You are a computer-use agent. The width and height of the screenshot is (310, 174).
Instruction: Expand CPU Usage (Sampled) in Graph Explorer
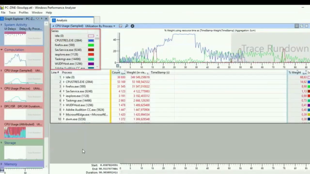pos(1,71)
